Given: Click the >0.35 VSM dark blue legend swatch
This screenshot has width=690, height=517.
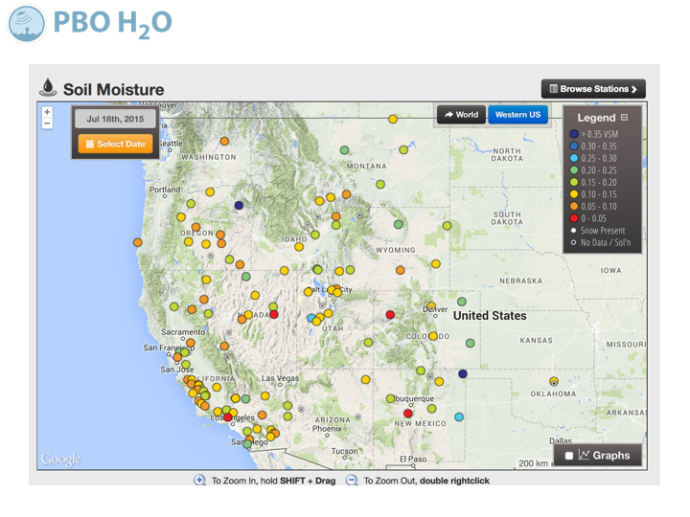Looking at the screenshot, I should tap(574, 134).
